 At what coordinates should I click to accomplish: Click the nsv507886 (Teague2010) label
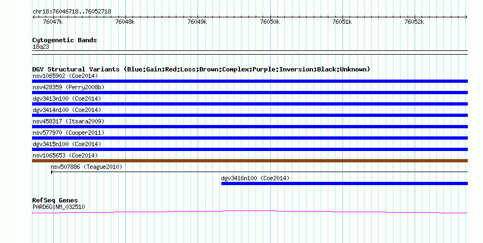pos(86,167)
